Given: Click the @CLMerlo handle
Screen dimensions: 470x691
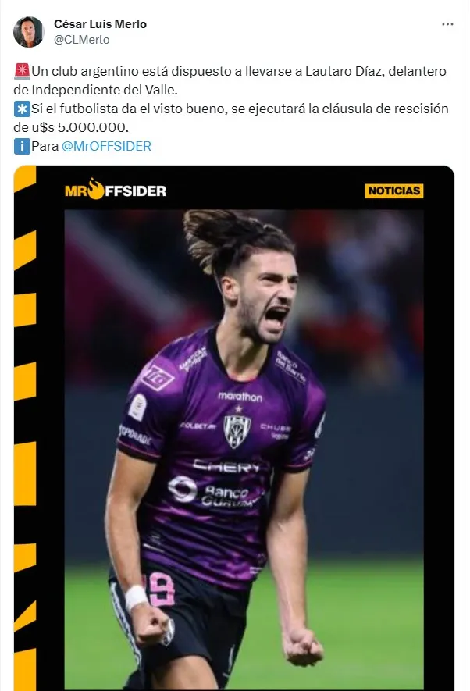Looking at the screenshot, I should (x=81, y=40).
